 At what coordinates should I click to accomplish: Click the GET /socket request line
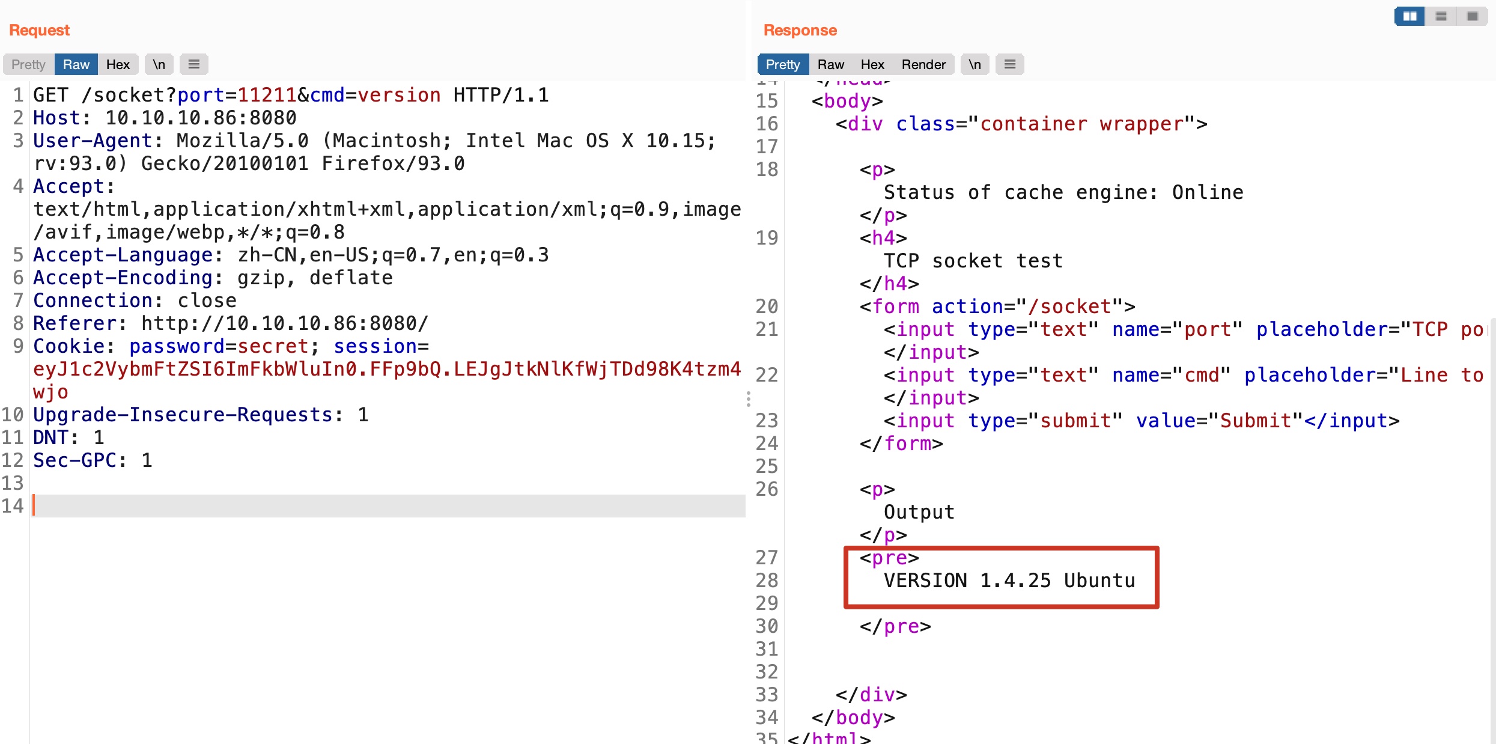(x=291, y=95)
